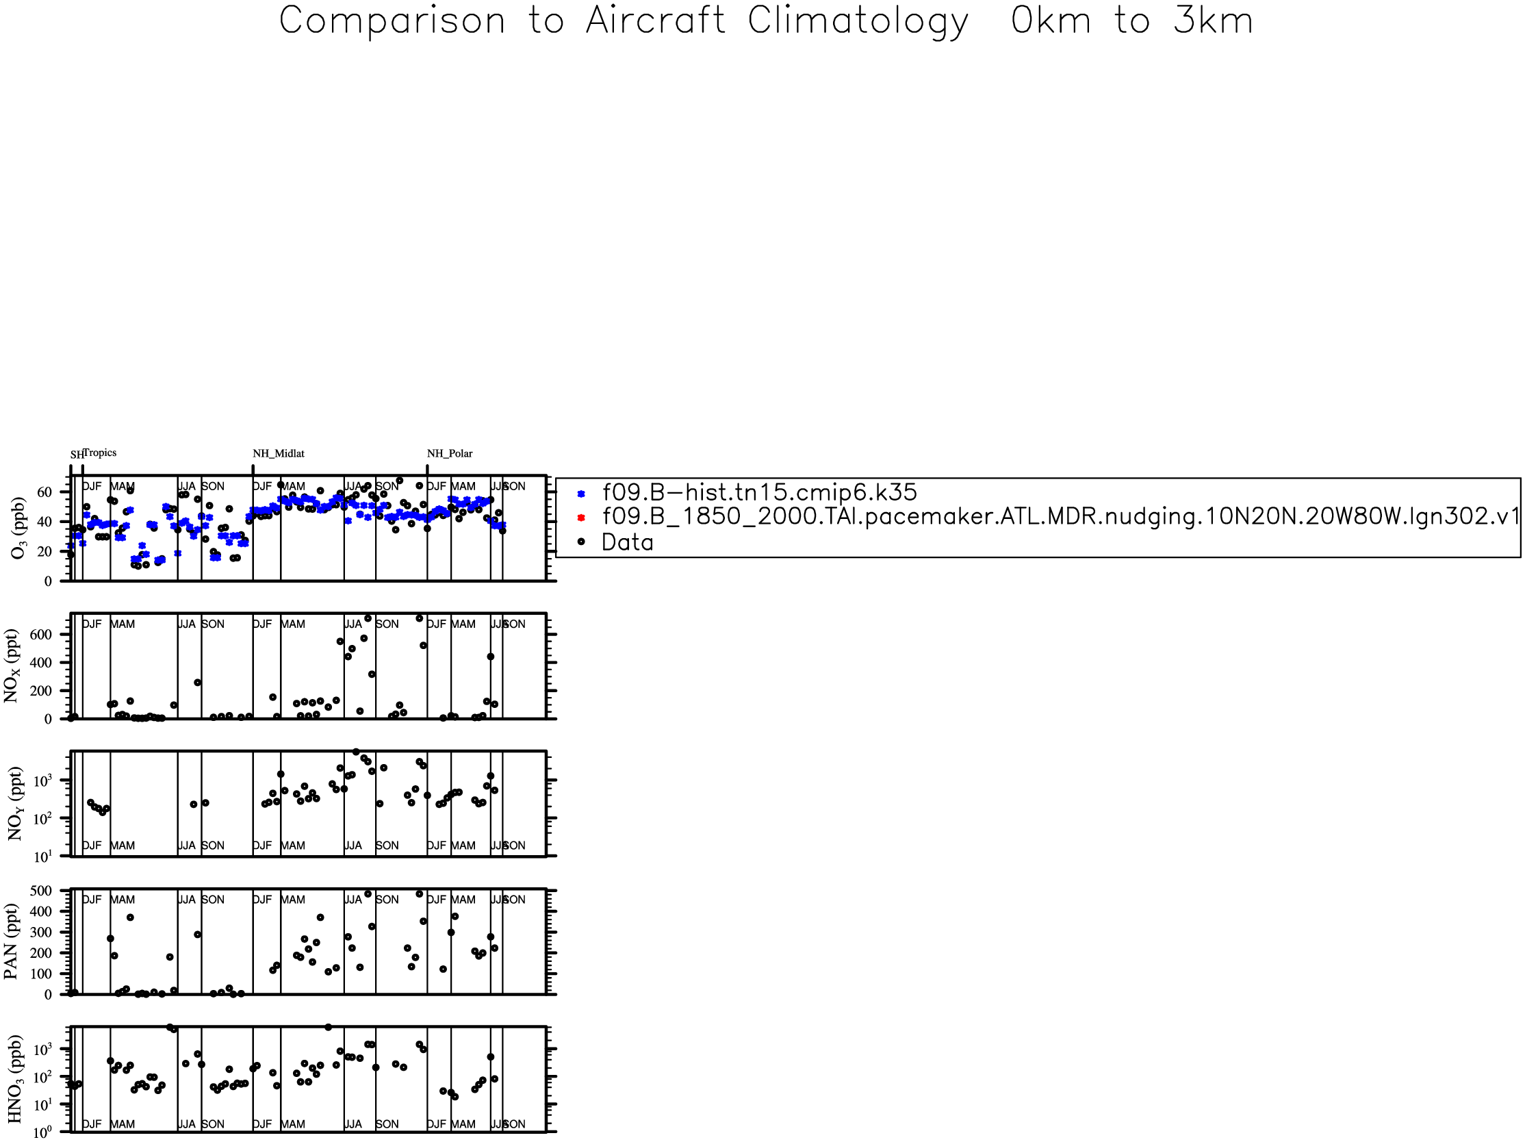Click the 60 tick on O3 axis
Image resolution: width=1525 pixels, height=1142 pixels.
coord(44,492)
